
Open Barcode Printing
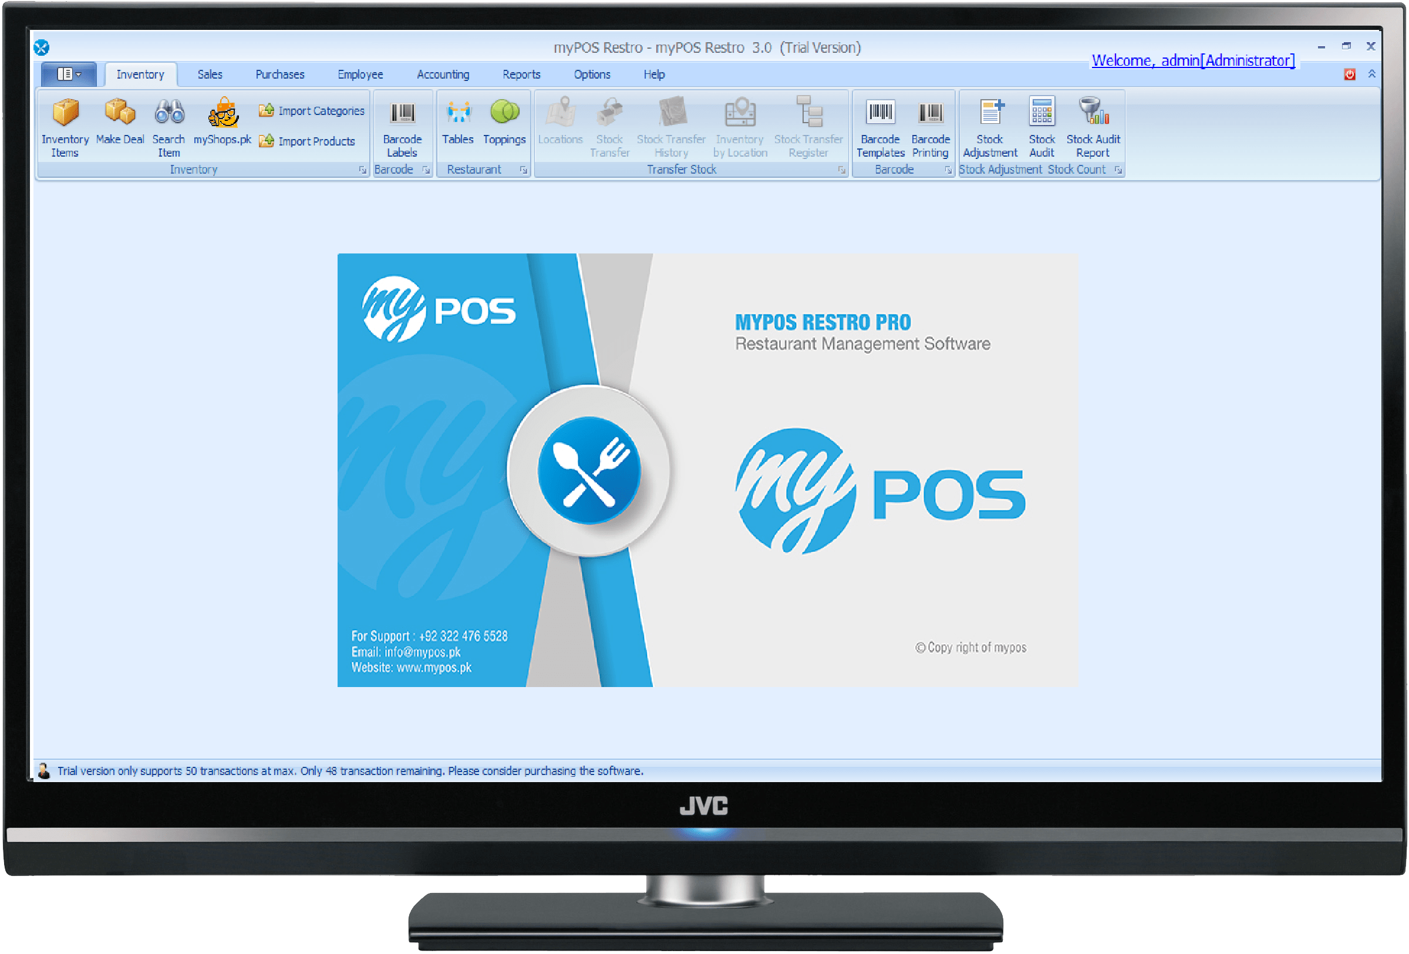point(930,127)
